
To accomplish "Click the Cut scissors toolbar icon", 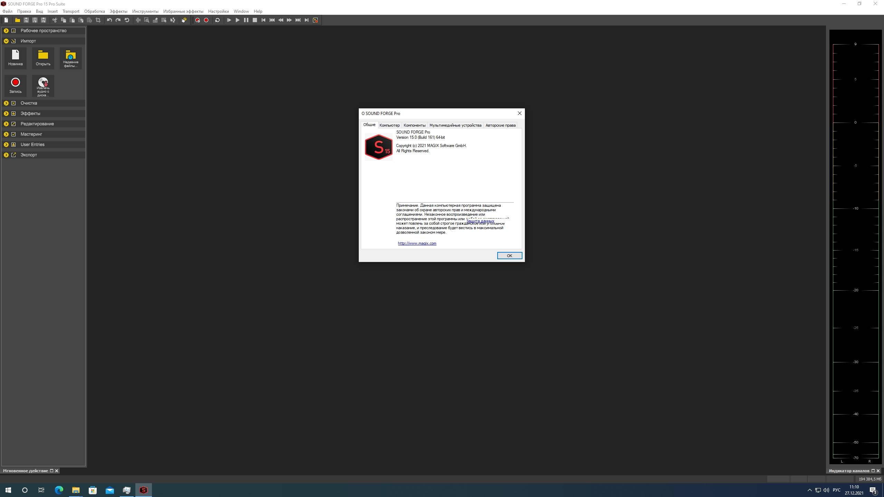I will (55, 20).
